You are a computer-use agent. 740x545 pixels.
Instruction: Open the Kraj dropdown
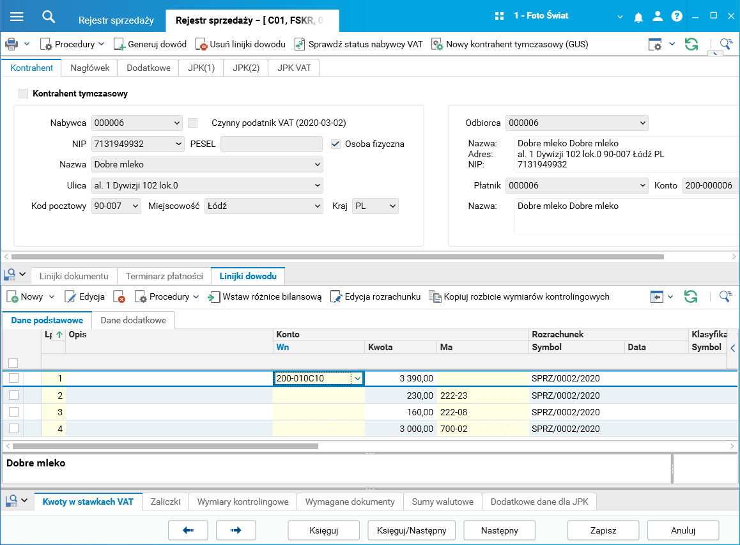pos(392,206)
